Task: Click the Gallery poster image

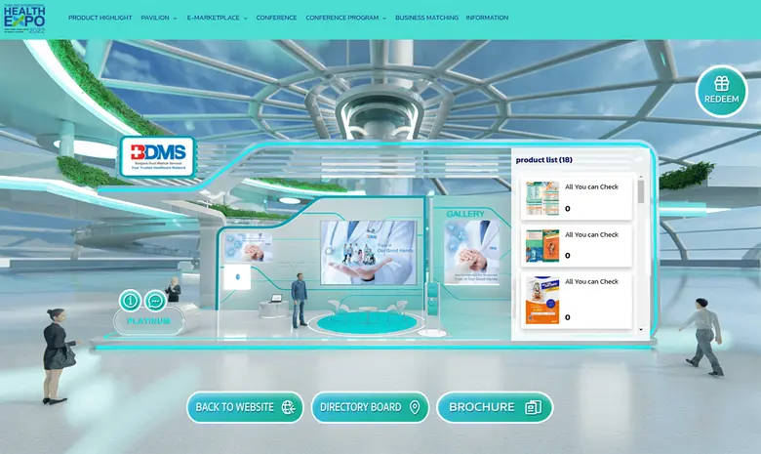Action: coord(471,252)
